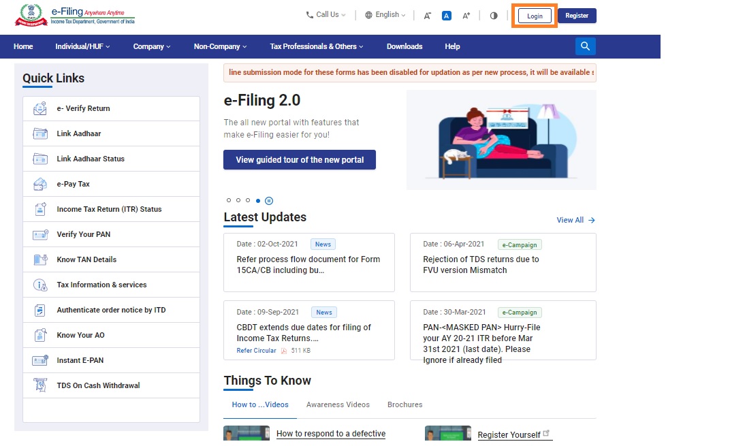
Task: Open the Refer Circular link
Action: point(256,351)
